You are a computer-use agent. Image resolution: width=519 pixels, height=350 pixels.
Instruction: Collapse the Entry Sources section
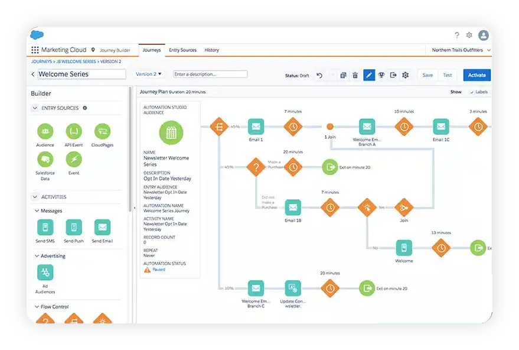tap(36, 108)
